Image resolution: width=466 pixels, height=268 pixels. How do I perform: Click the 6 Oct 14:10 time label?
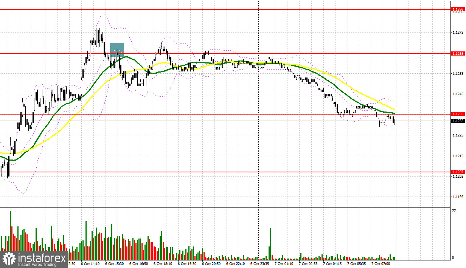coord(91,263)
